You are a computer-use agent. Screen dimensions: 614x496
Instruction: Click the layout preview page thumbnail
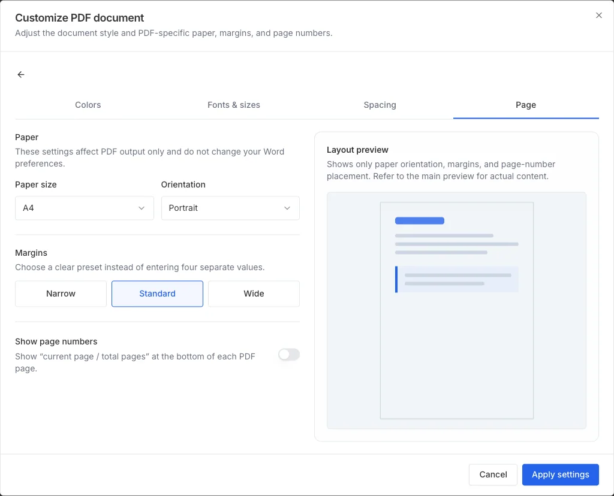click(x=456, y=310)
